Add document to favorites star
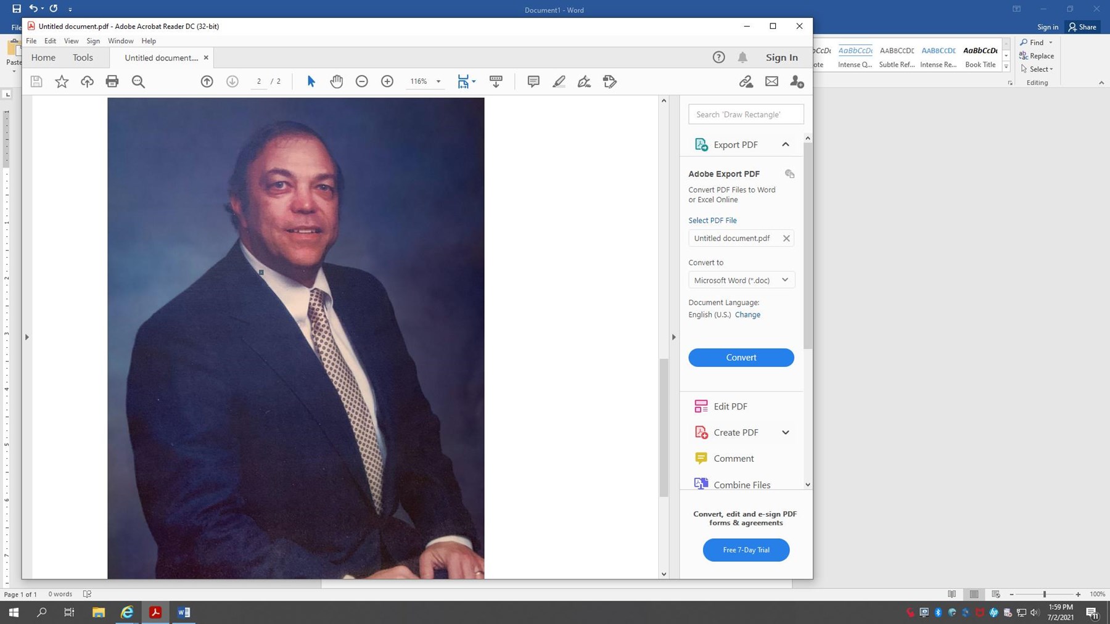The width and height of the screenshot is (1110, 624). (61, 81)
